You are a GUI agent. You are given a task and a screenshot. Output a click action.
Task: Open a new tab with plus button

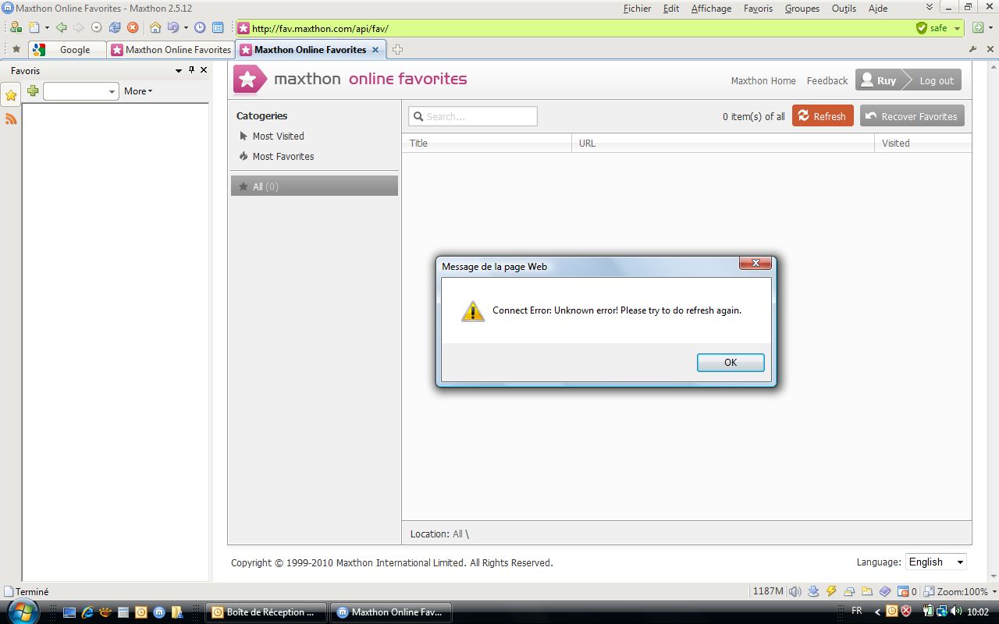click(x=397, y=49)
